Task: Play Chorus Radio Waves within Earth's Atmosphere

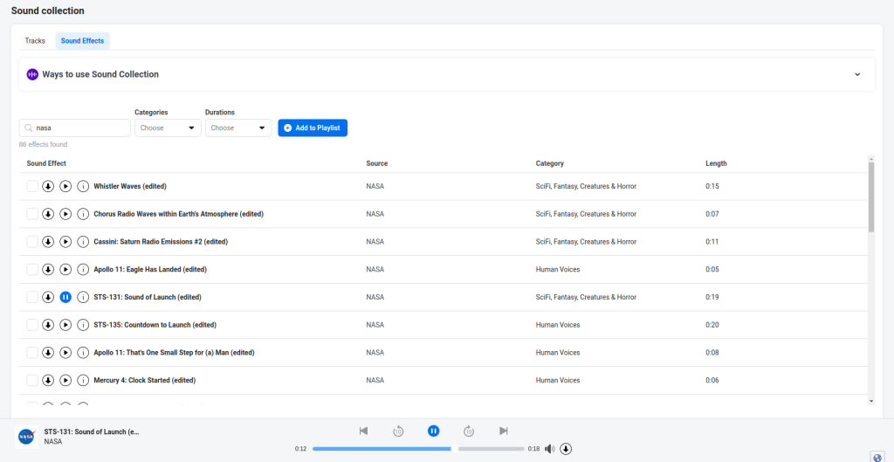Action: (65, 214)
